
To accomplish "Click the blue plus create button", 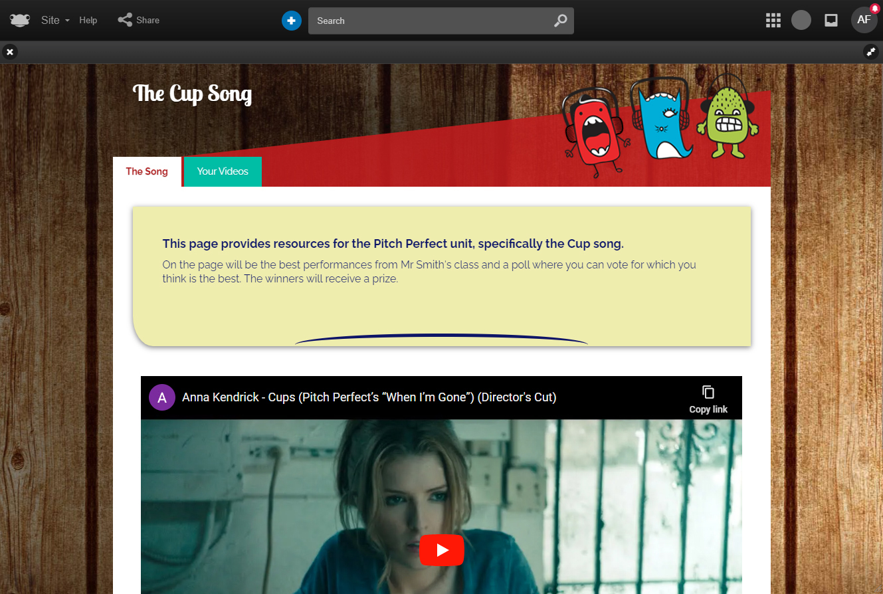I will (292, 21).
